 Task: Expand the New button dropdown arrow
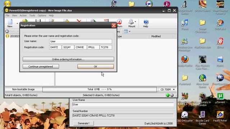[17, 23]
